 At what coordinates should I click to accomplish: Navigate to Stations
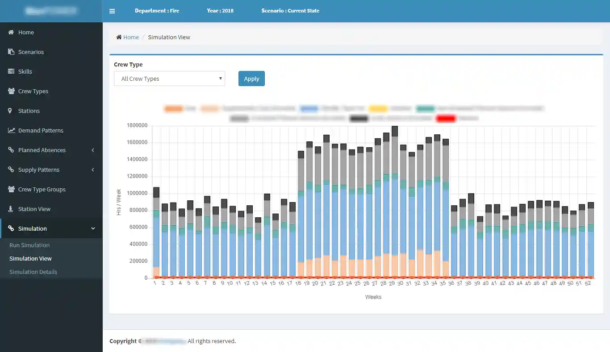coord(29,111)
